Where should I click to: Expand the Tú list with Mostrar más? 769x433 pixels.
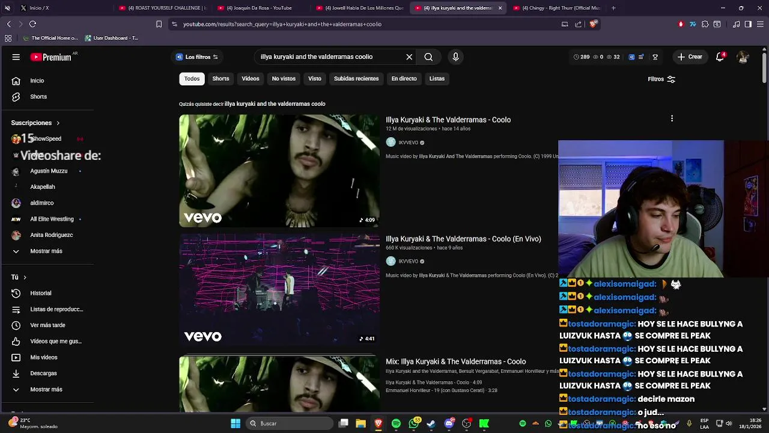[x=47, y=390]
